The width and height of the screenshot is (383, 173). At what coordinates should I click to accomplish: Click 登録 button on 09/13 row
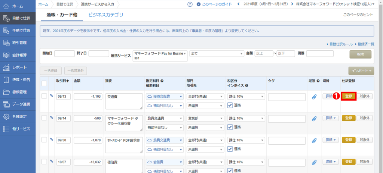349,96
